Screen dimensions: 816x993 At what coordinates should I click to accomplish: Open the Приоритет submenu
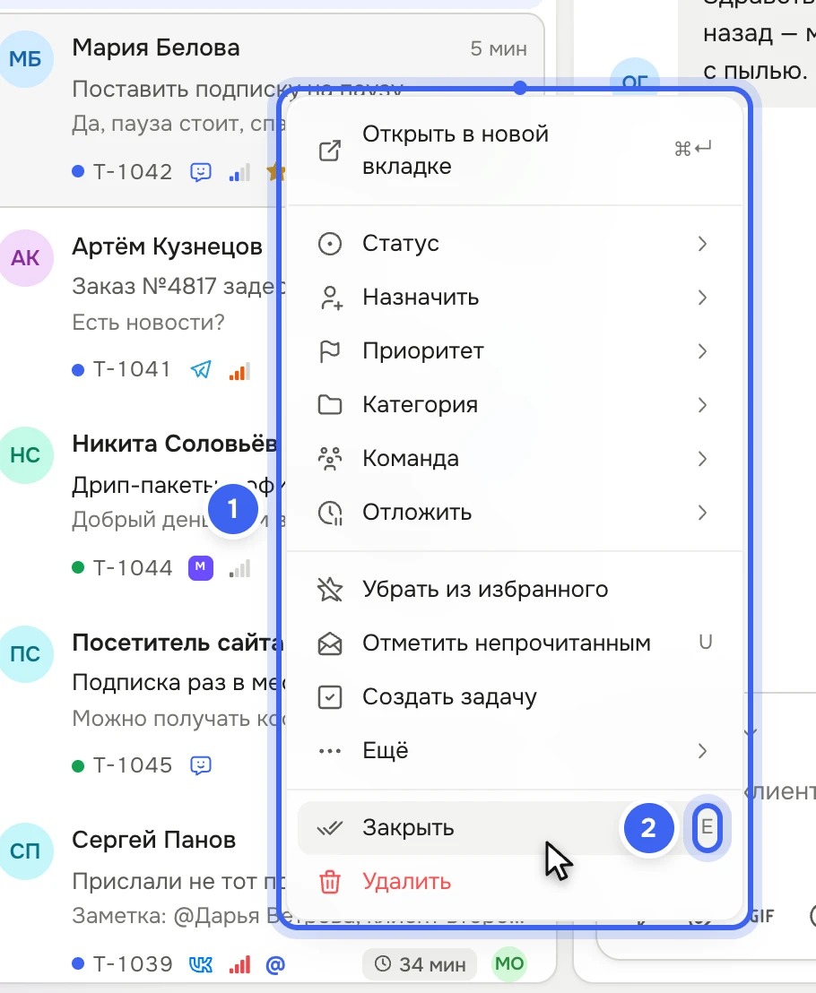[x=515, y=351]
